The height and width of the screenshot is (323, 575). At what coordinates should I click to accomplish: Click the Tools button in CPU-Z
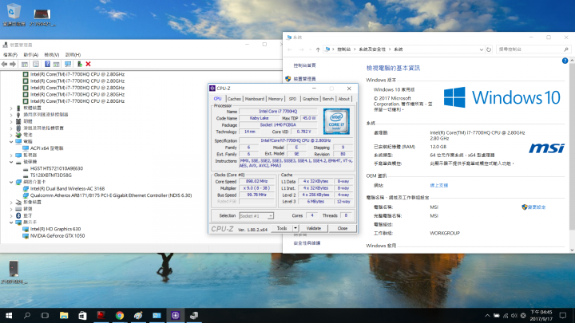(x=282, y=228)
